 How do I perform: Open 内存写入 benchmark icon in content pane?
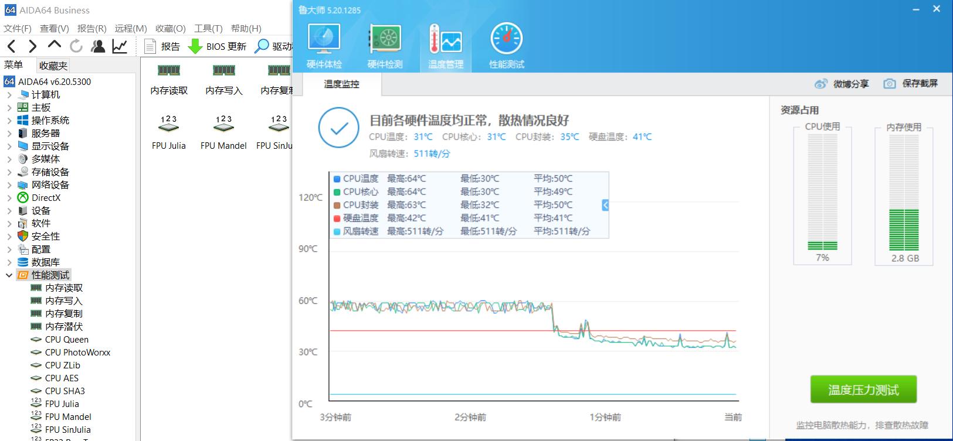tap(224, 80)
